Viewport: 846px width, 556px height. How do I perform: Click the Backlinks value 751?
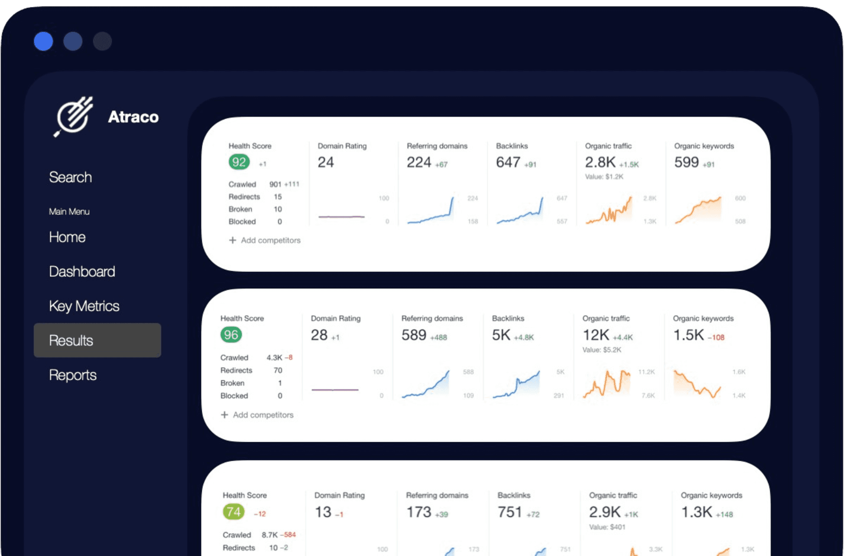(510, 512)
